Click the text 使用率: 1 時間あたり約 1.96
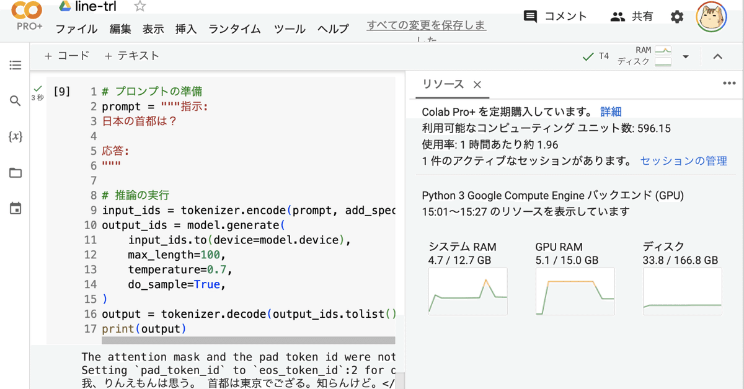Viewport: 744px width, 389px height. [x=490, y=145]
